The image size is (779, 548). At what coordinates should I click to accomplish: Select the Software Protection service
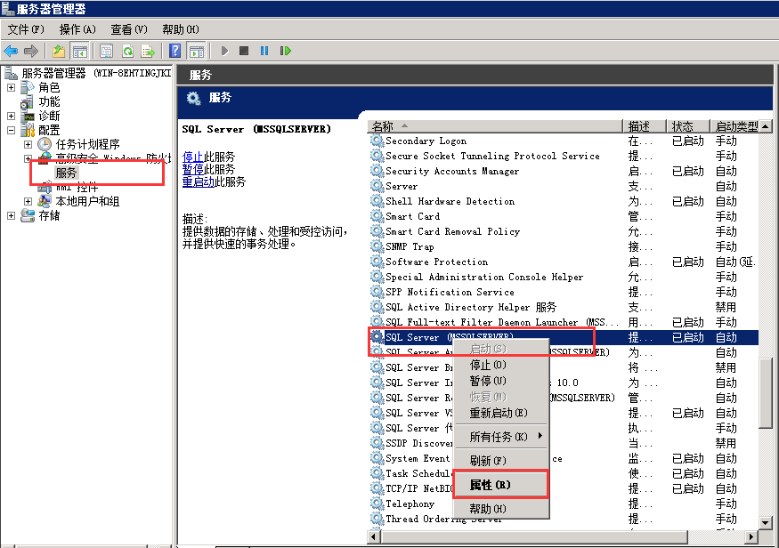564,262
